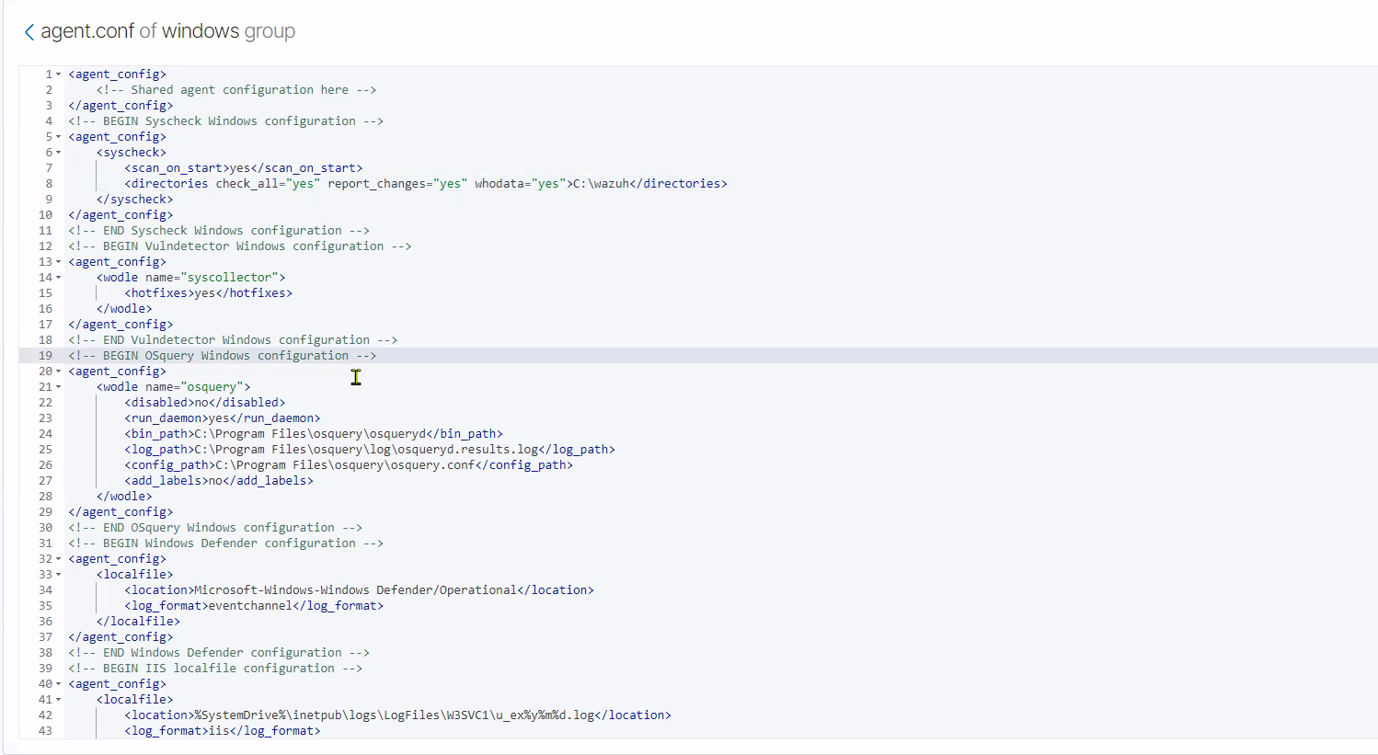
Task: Click the hotfixes yes line
Action: pos(209,292)
